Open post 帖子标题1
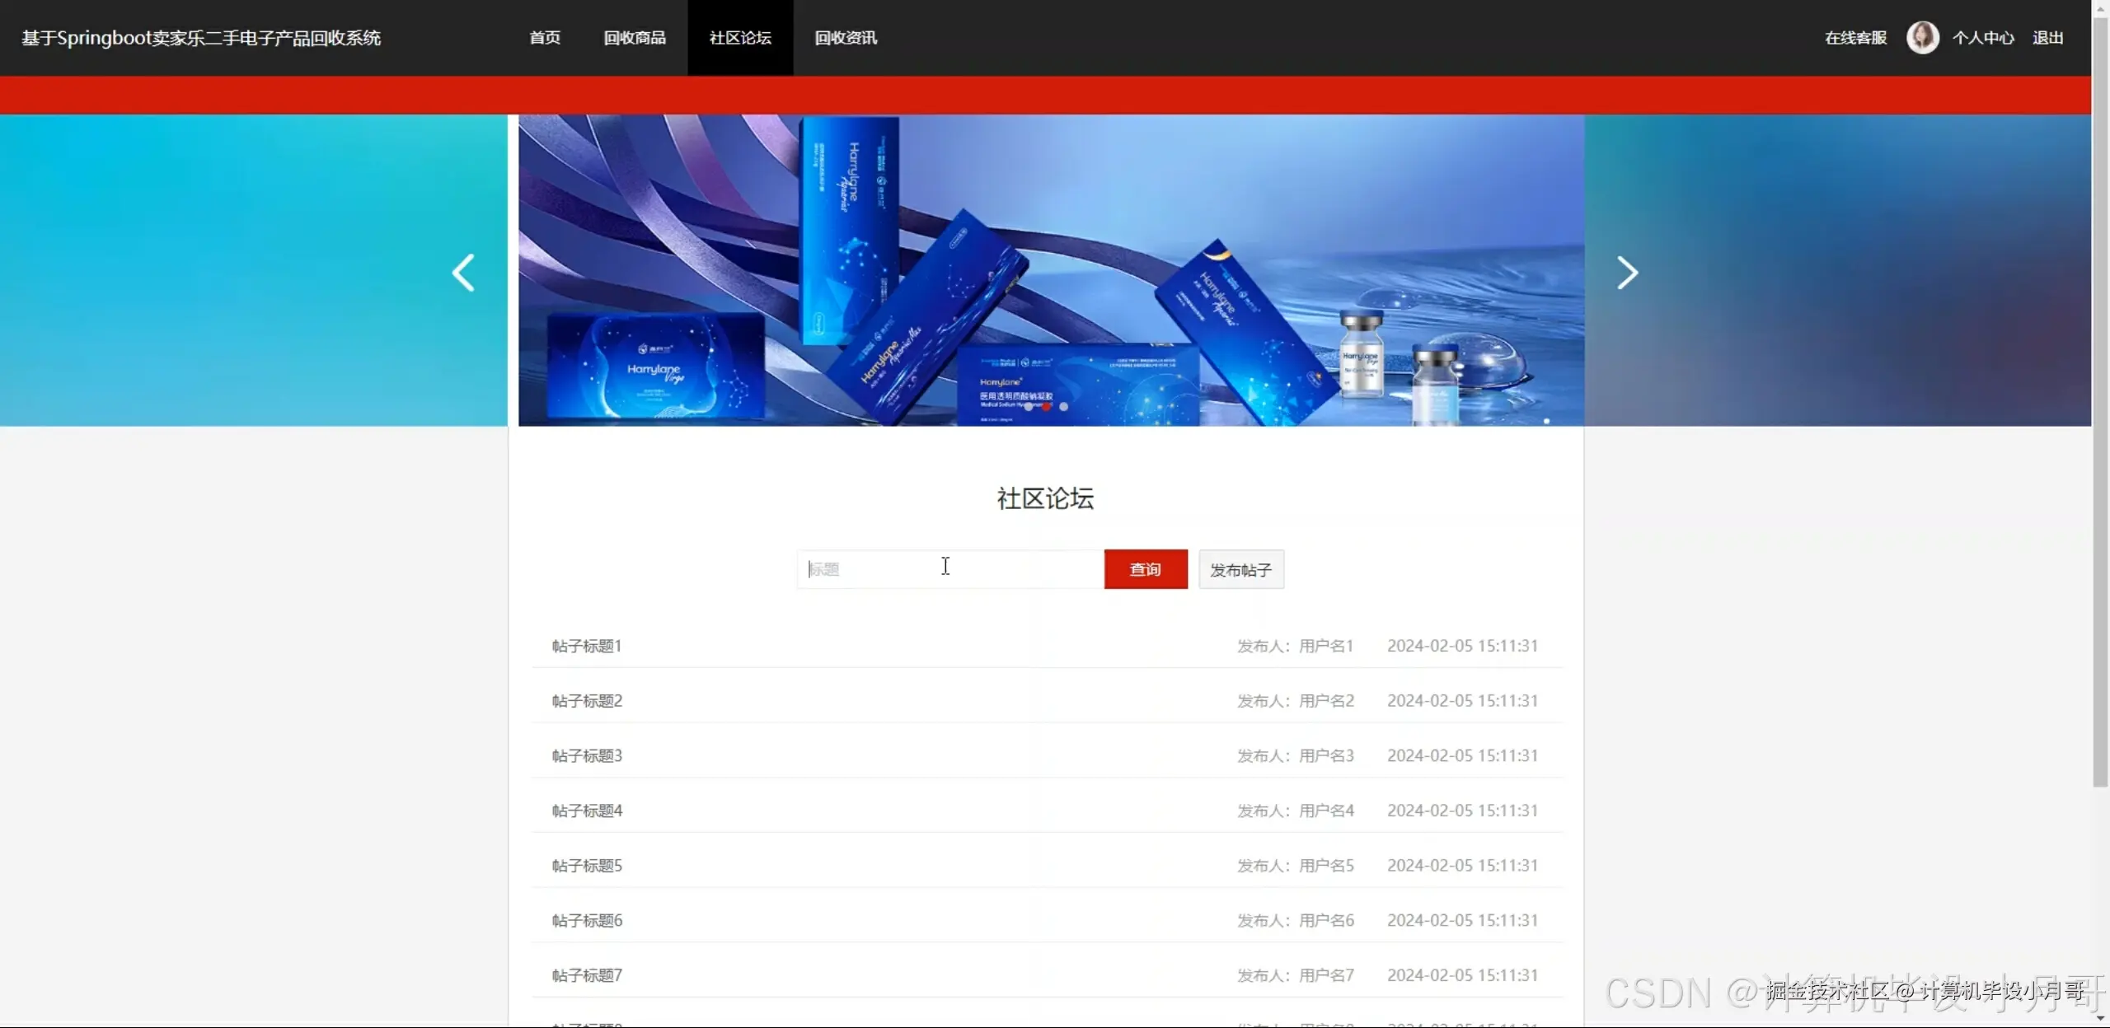The height and width of the screenshot is (1028, 2110). (x=587, y=646)
